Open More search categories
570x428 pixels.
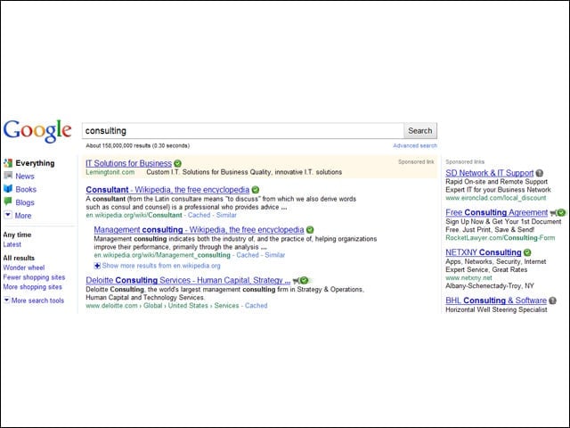pyautogui.click(x=23, y=216)
